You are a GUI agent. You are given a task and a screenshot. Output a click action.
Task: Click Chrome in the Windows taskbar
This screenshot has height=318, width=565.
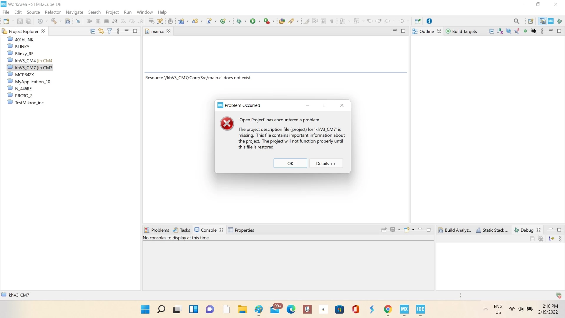coord(388,309)
